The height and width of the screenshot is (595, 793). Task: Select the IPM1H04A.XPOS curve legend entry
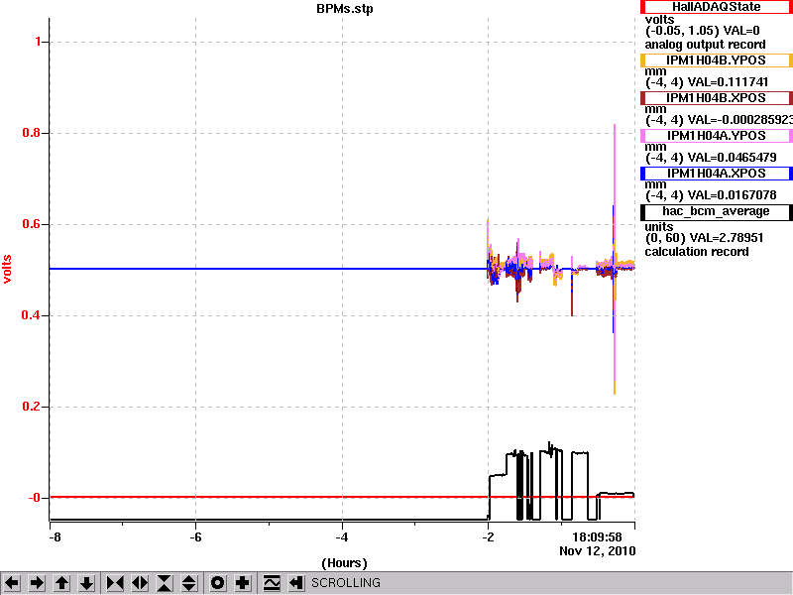[716, 174]
